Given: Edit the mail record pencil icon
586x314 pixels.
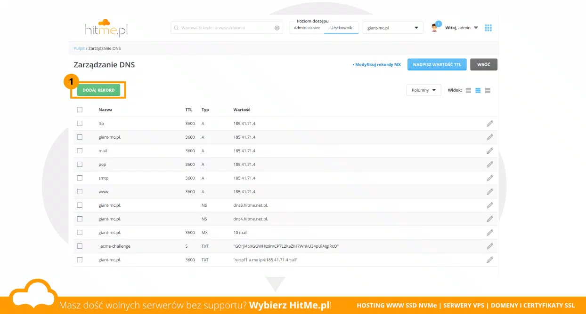Looking at the screenshot, I should tap(490, 151).
